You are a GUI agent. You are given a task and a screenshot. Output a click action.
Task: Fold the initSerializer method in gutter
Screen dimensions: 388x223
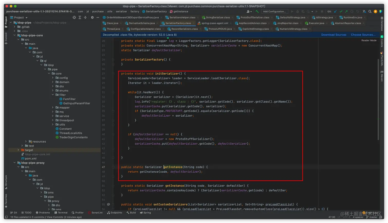click(113, 74)
